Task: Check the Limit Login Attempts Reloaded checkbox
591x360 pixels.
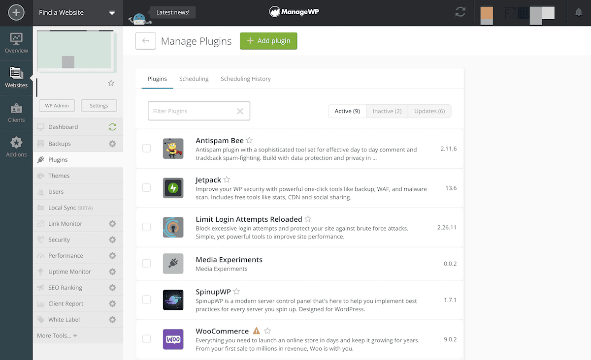Action: (x=146, y=227)
